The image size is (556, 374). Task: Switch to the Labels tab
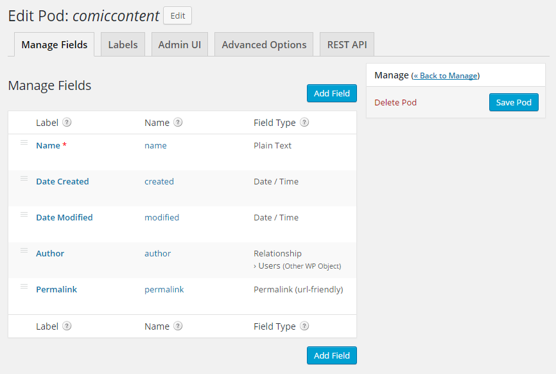click(123, 45)
